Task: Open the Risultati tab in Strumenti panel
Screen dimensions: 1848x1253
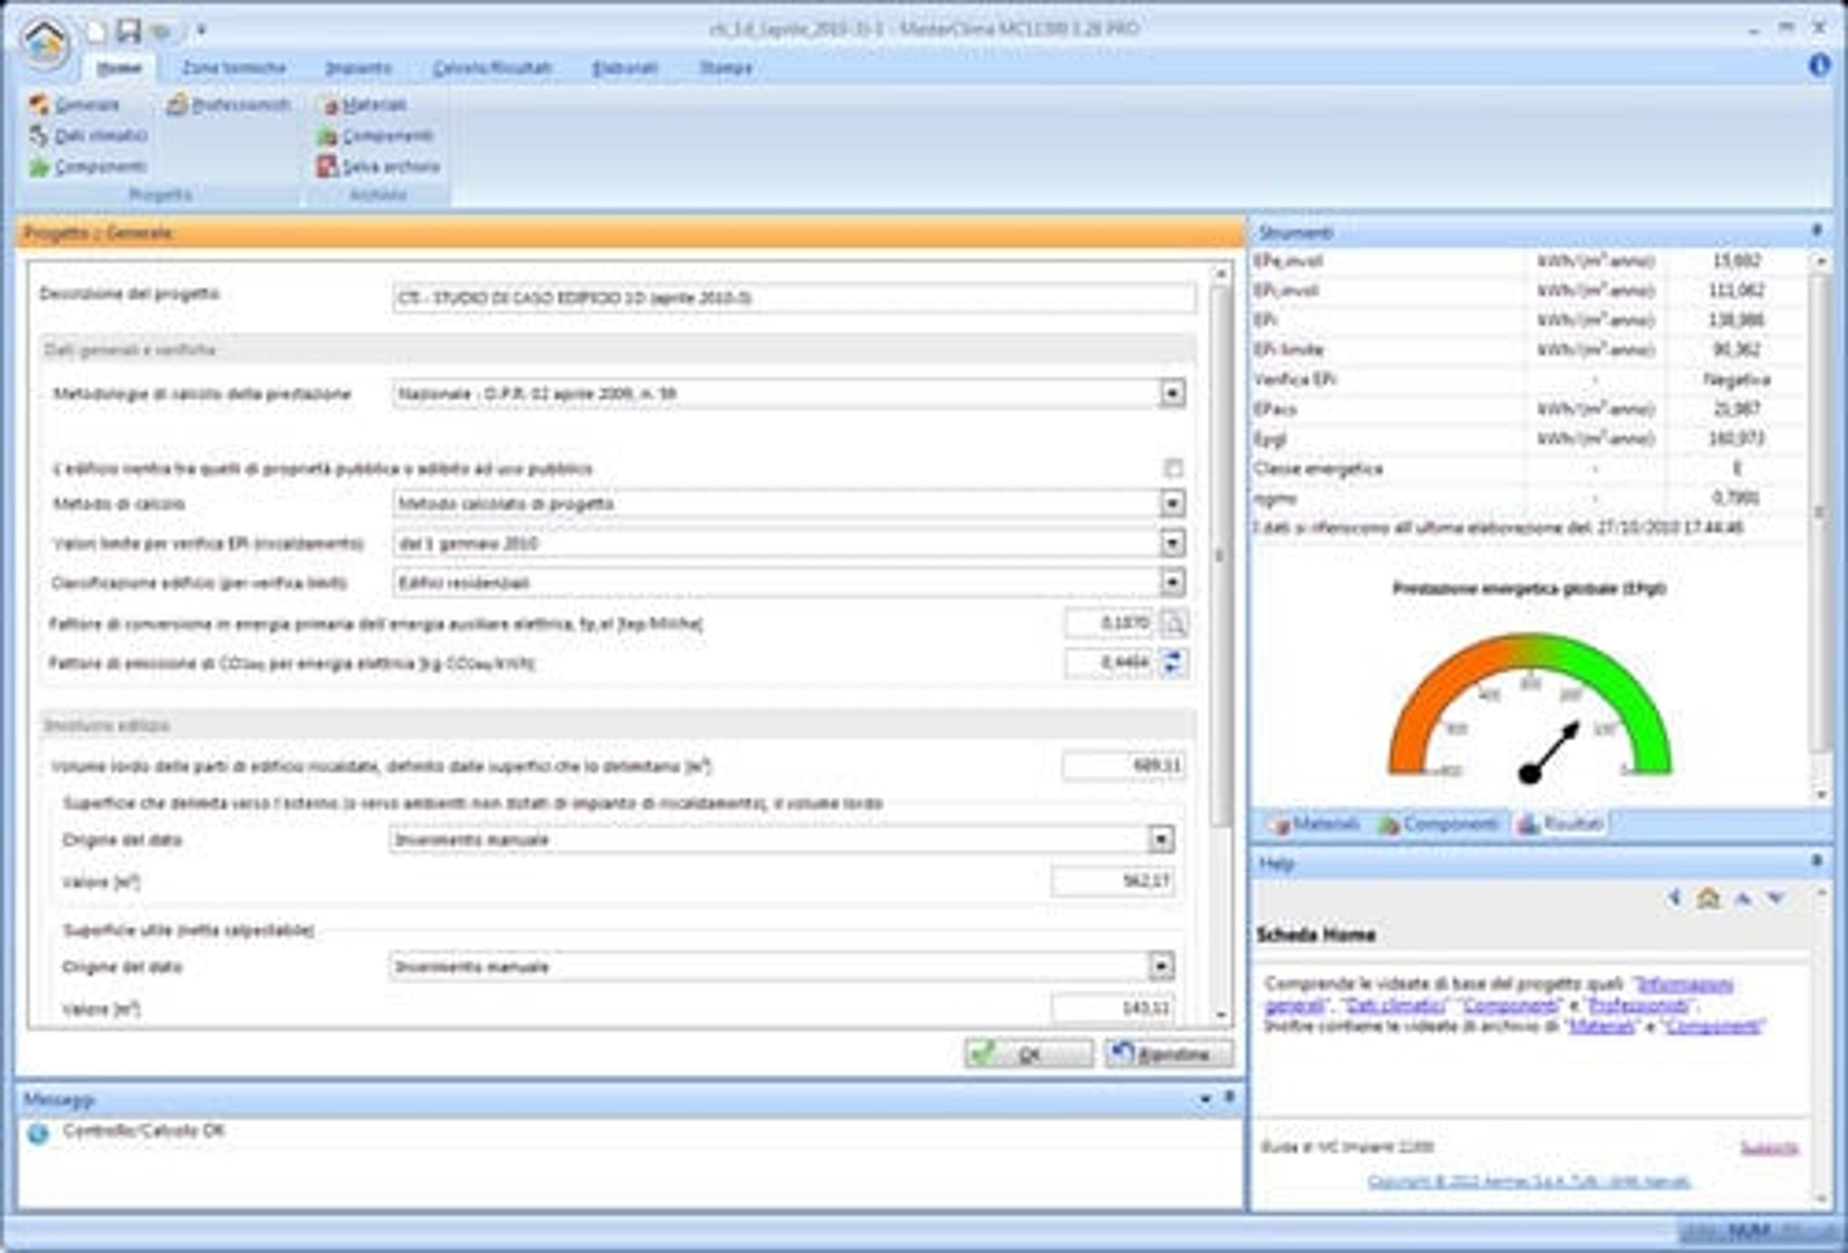Action: click(1560, 824)
